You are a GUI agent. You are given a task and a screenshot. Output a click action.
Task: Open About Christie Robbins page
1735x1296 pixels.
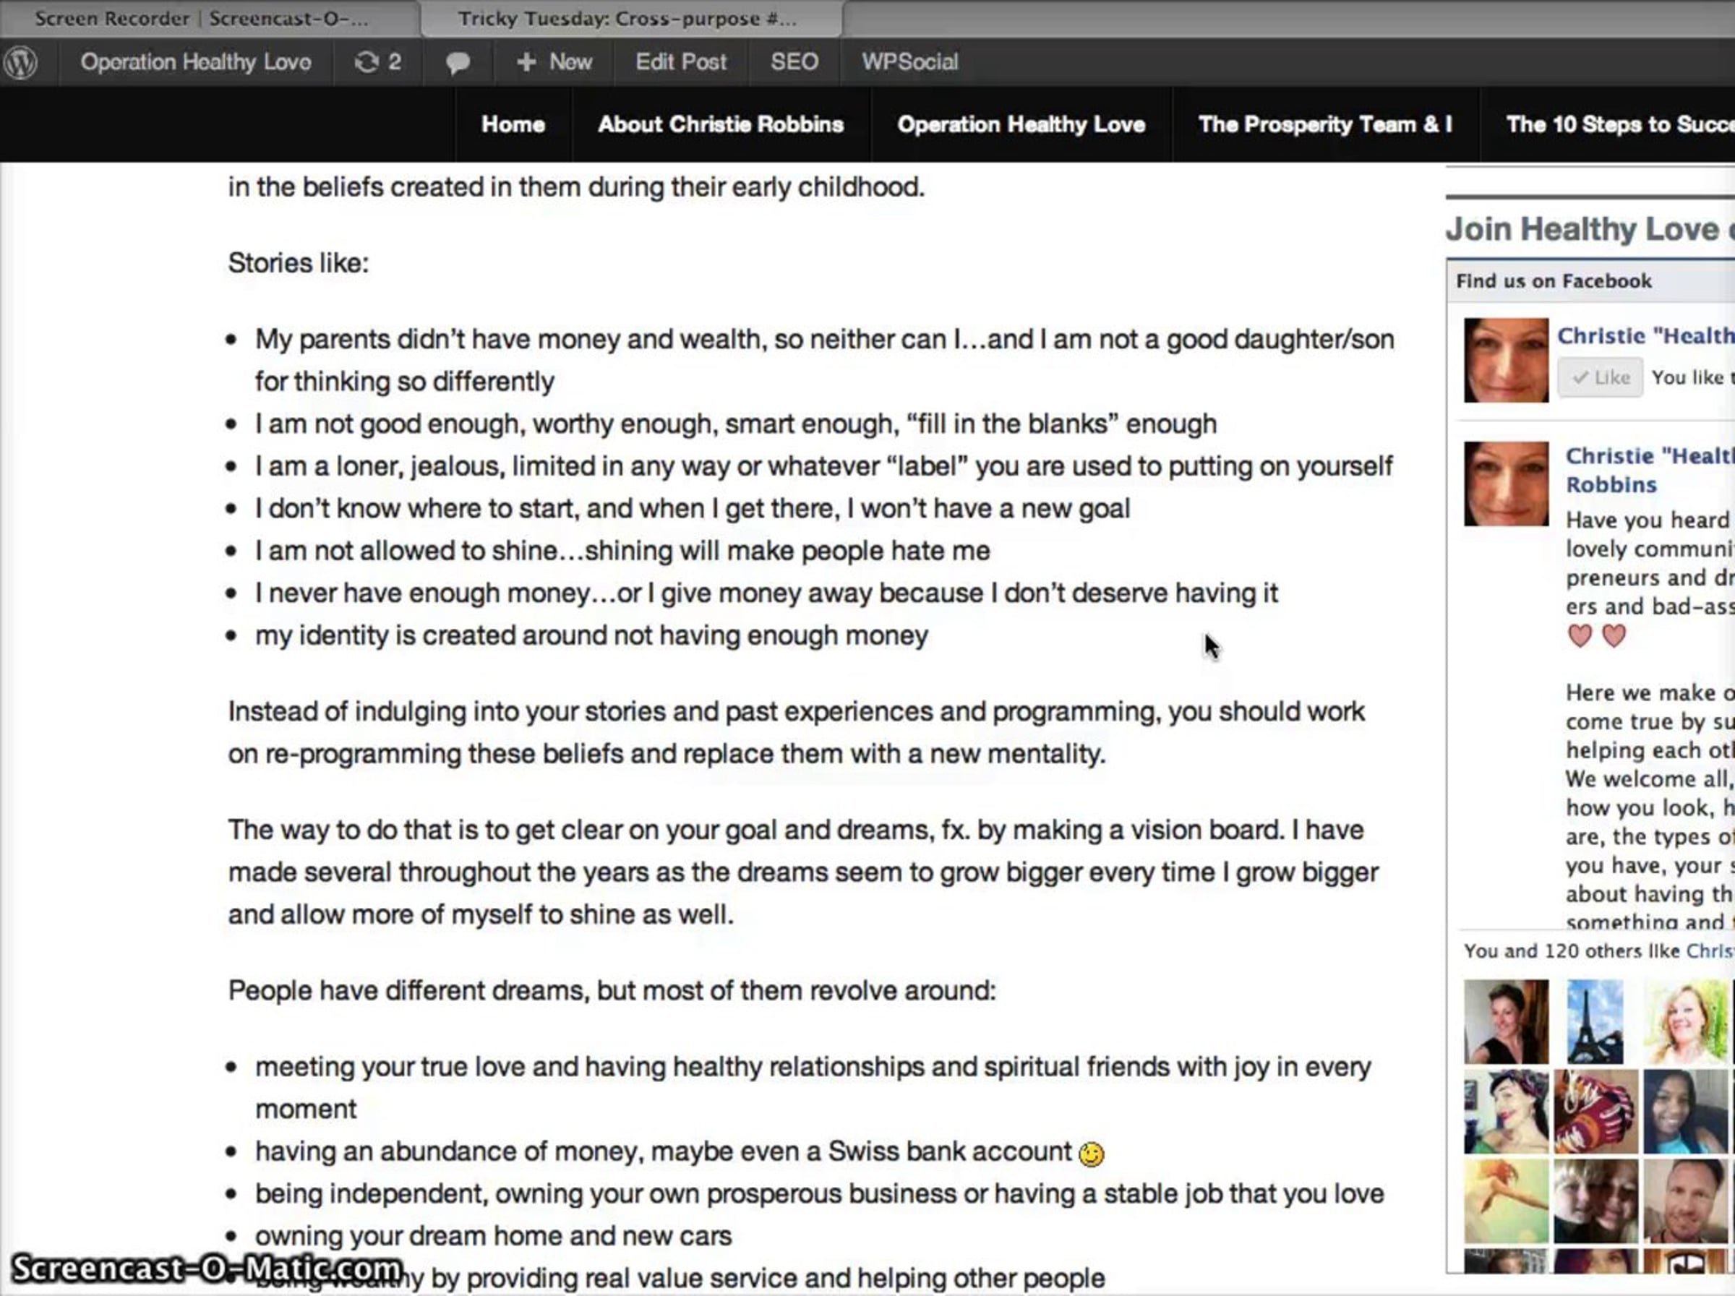tap(720, 124)
